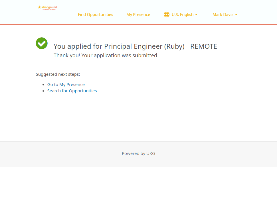277x211 pixels.
Task: Click the bullet before Go to My Presence
Action: 43,85
